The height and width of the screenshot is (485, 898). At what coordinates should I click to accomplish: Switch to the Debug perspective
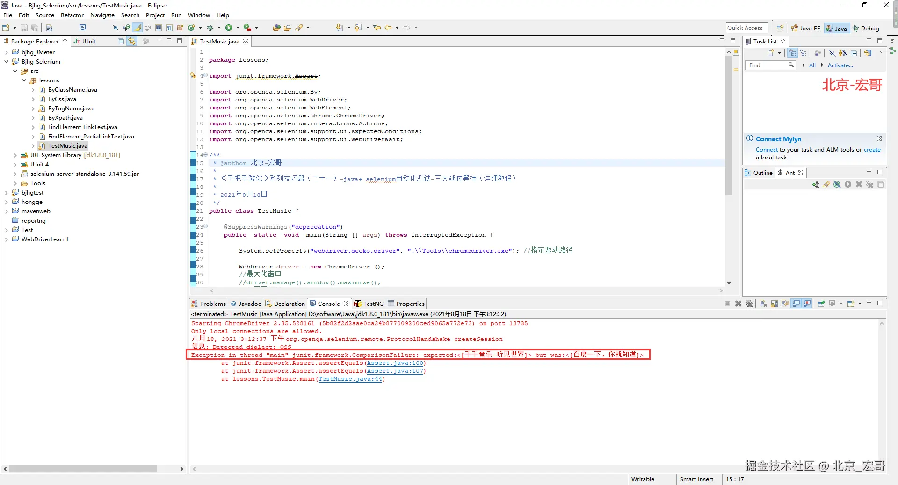866,28
